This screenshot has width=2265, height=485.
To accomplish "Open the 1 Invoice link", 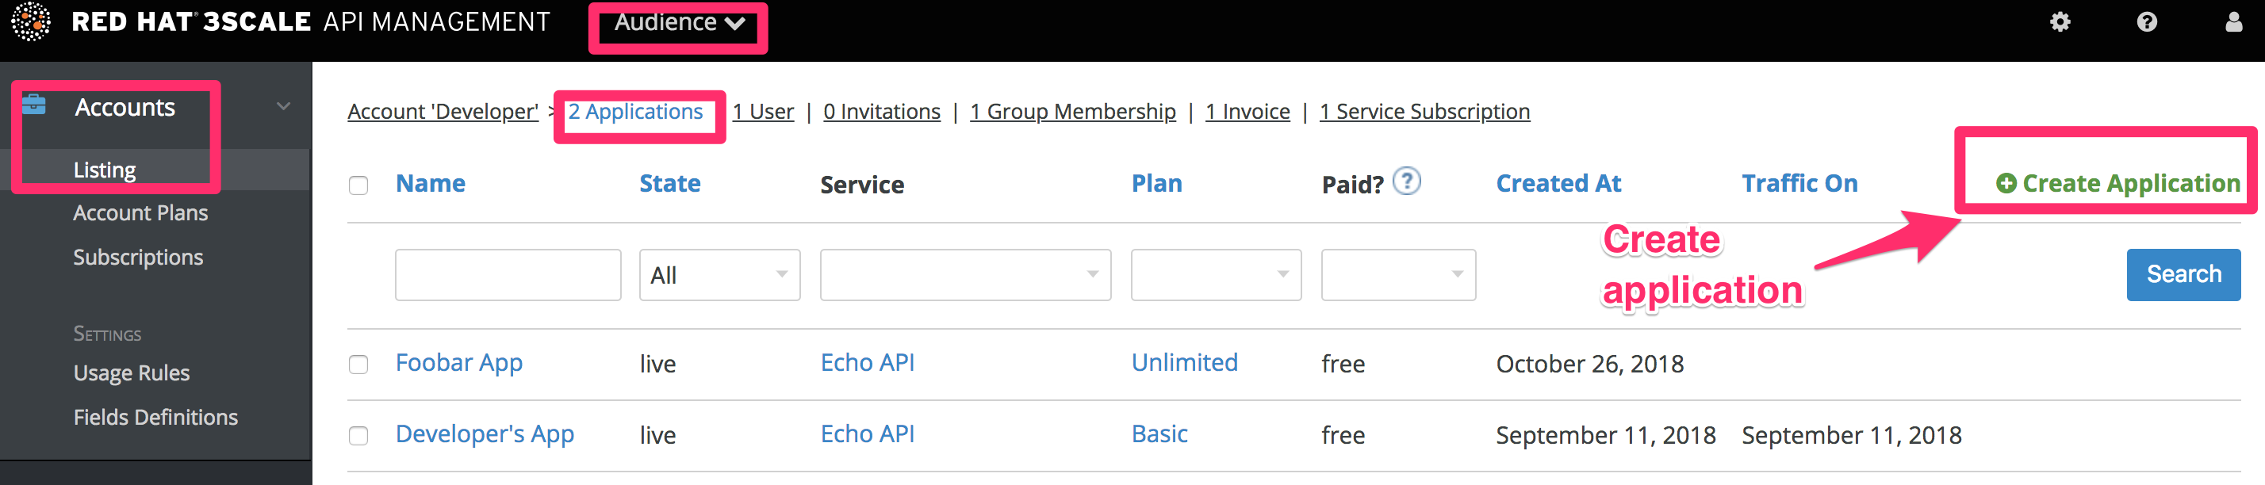I will [x=1247, y=112].
